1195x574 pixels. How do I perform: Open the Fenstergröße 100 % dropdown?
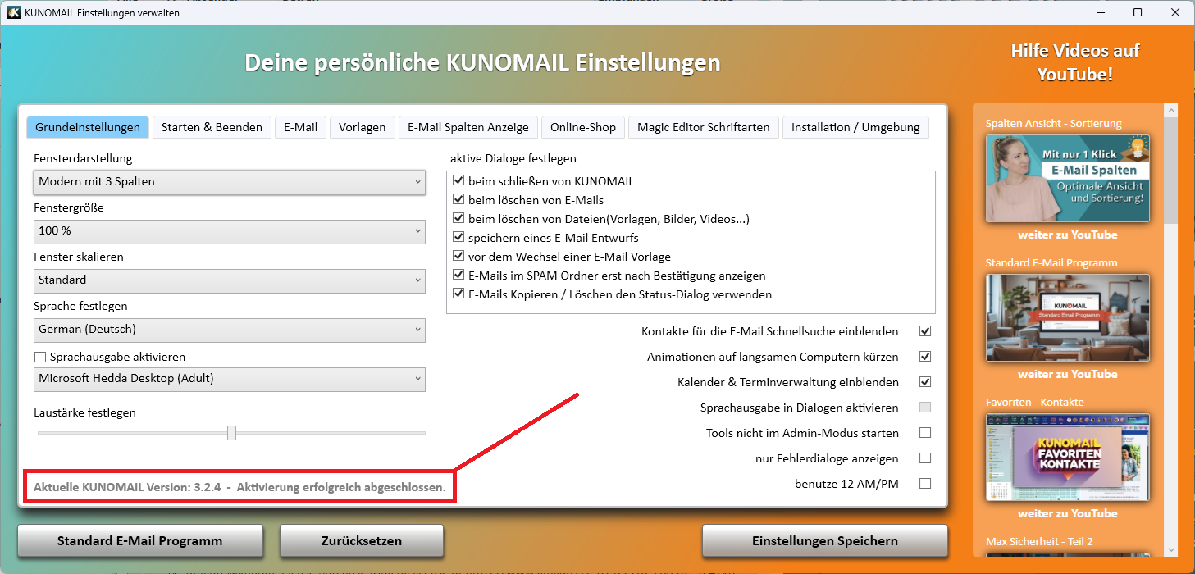pyautogui.click(x=230, y=231)
